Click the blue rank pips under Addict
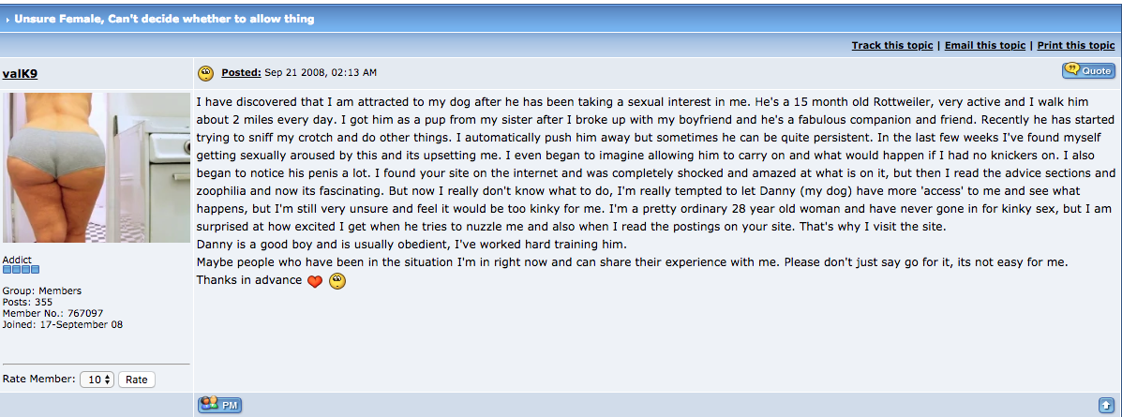Viewport: 1122px width, 417px height. 22,270
